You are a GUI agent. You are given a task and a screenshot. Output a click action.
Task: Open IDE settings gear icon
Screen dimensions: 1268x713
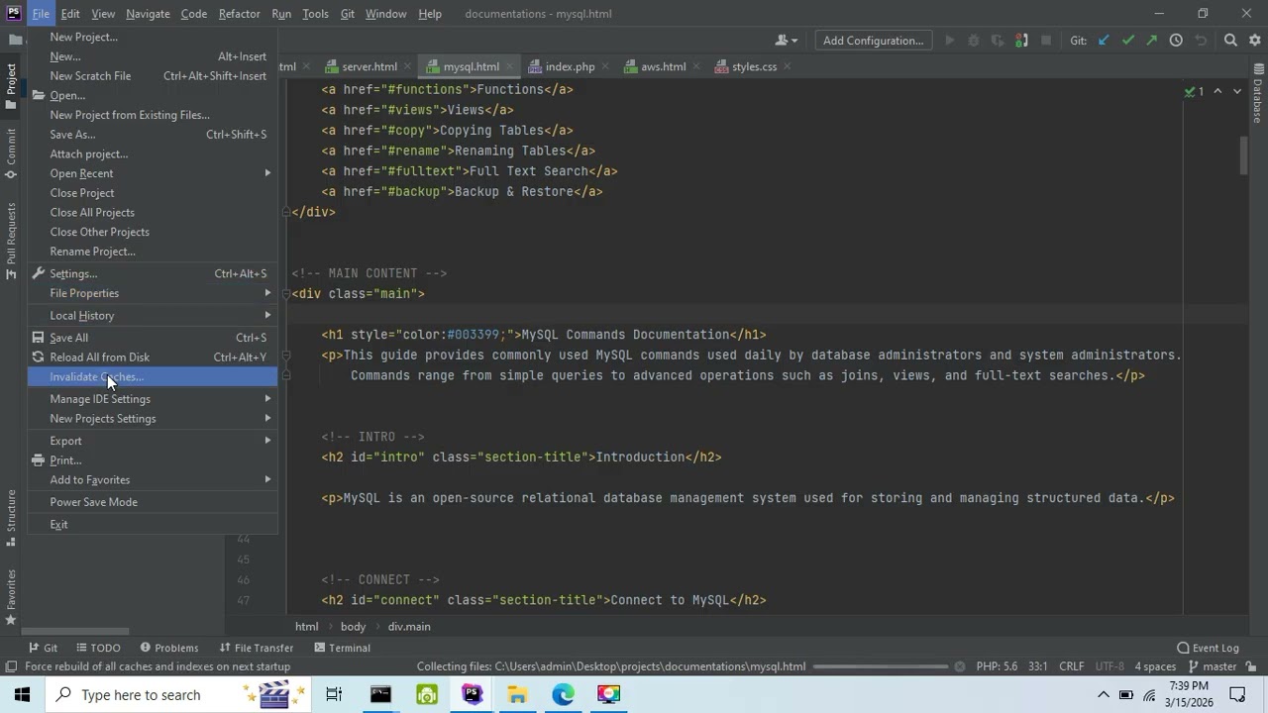coord(1255,41)
